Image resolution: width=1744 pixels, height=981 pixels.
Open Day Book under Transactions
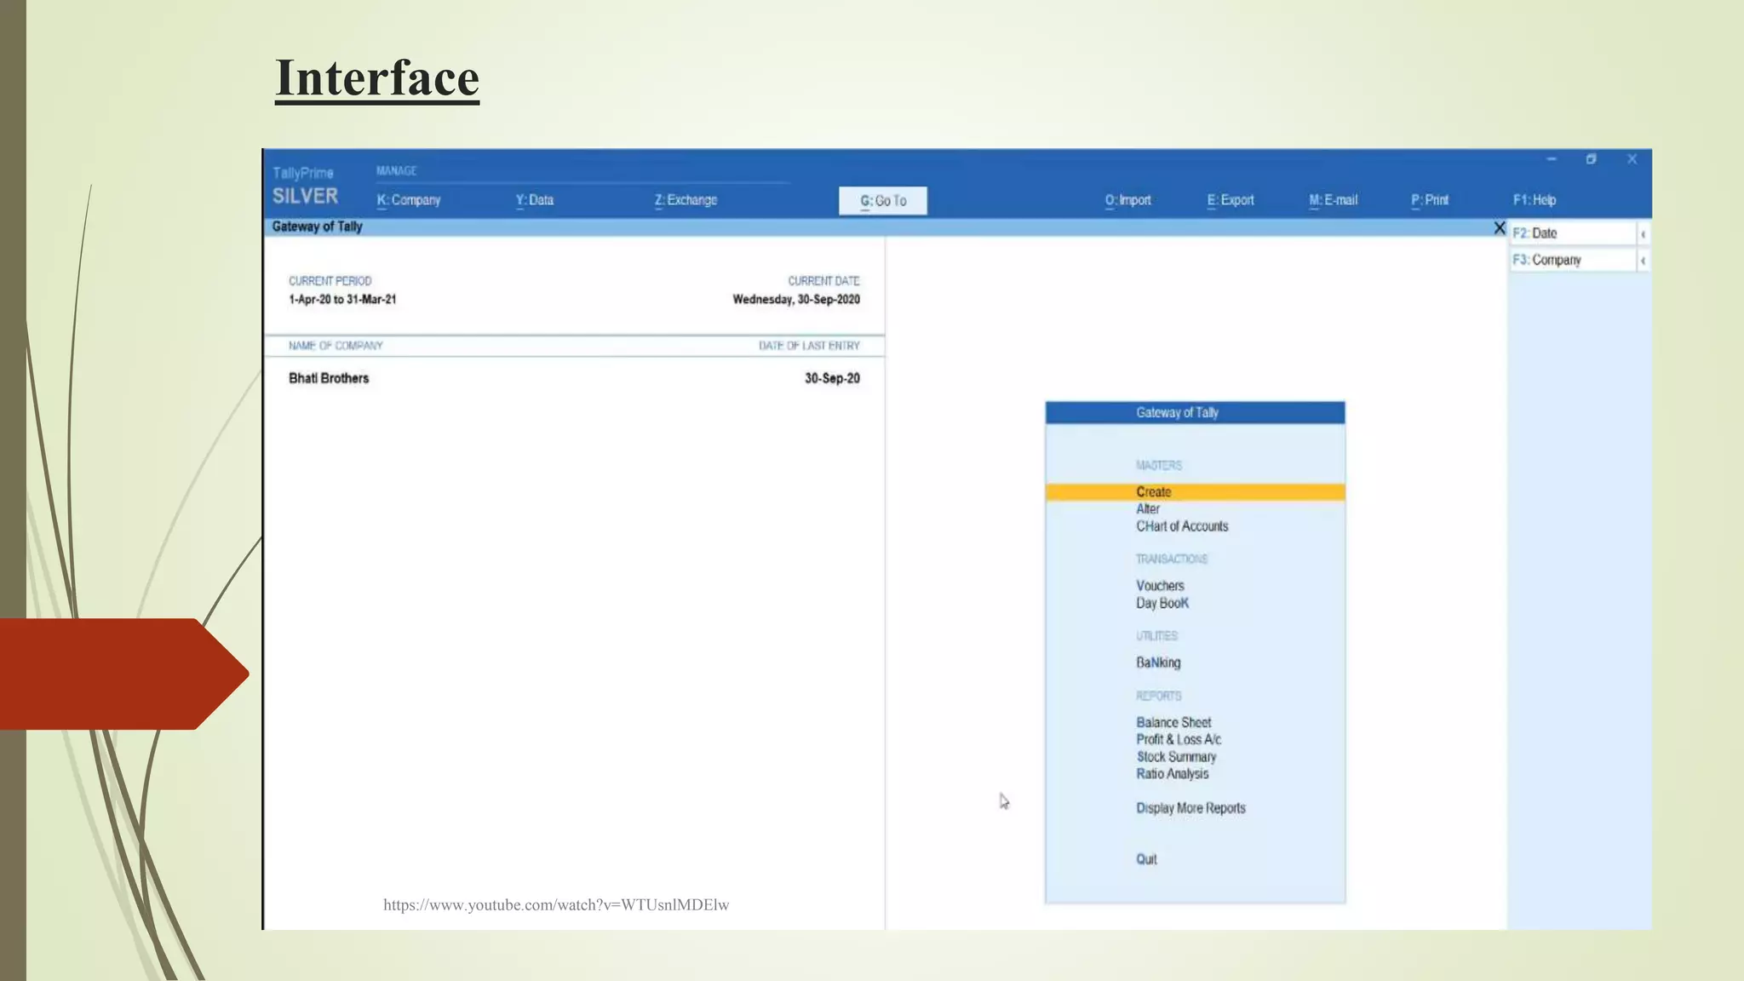pos(1162,603)
